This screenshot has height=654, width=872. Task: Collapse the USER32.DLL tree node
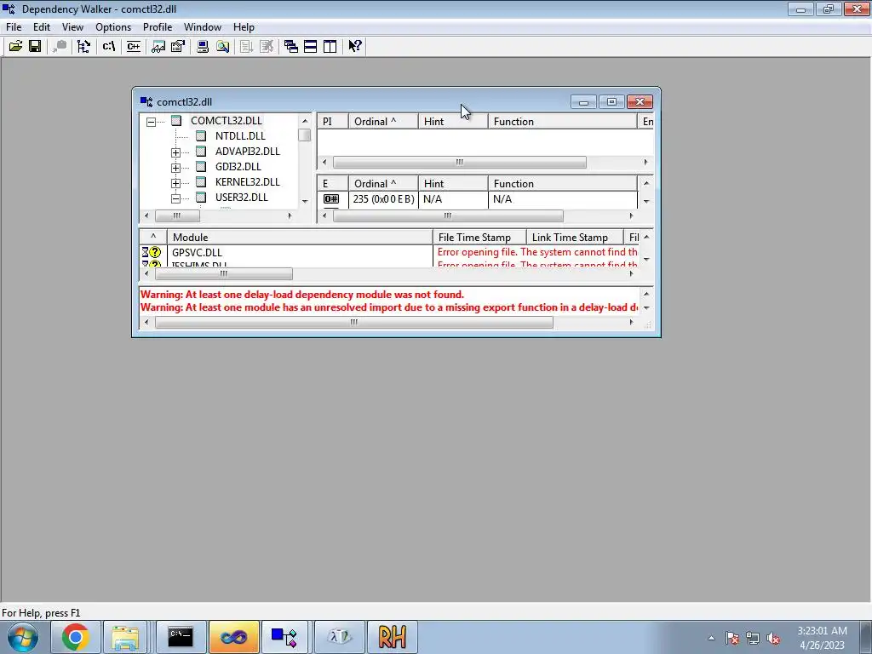click(x=175, y=198)
